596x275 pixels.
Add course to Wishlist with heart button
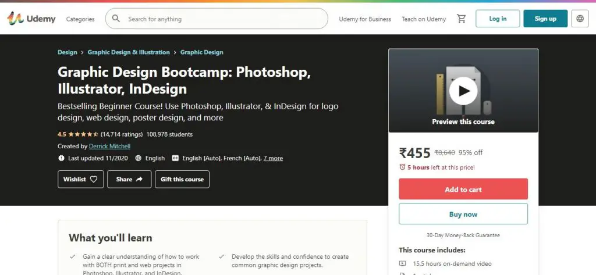click(x=81, y=179)
